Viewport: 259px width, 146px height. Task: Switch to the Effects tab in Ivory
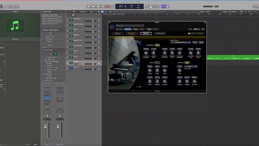point(146,33)
